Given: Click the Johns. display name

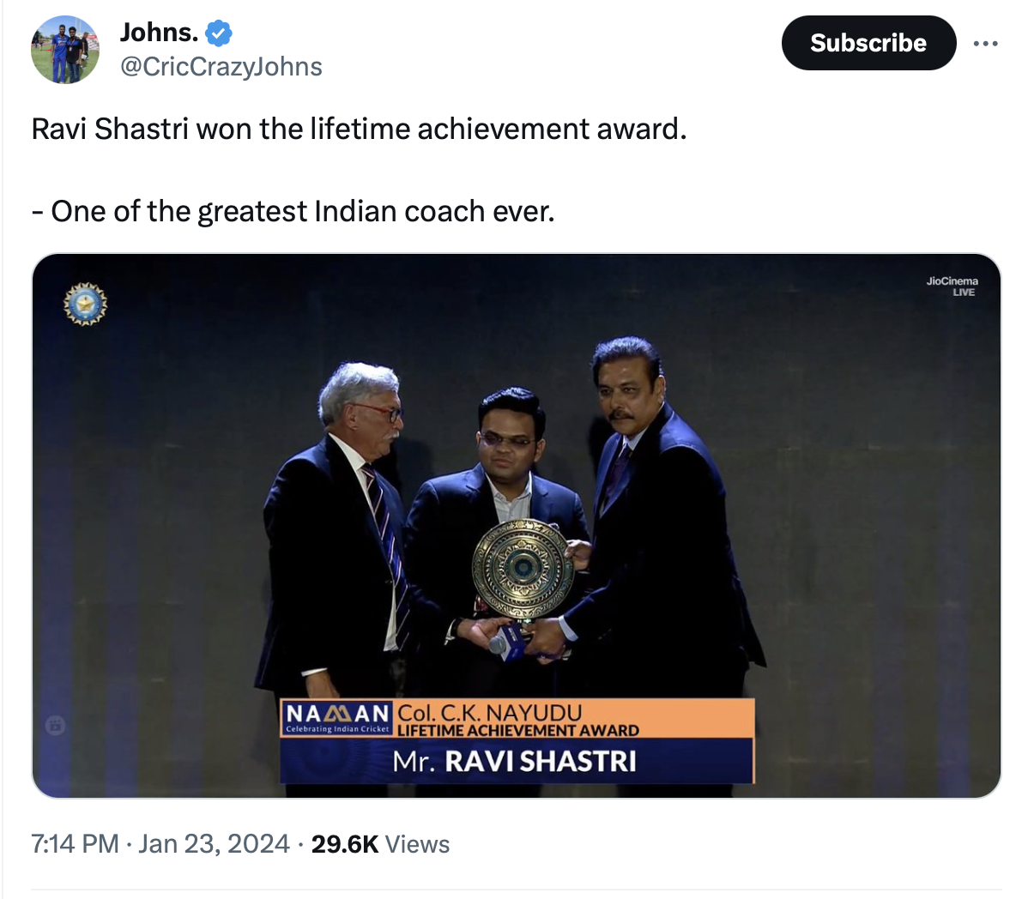Looking at the screenshot, I should [x=160, y=33].
